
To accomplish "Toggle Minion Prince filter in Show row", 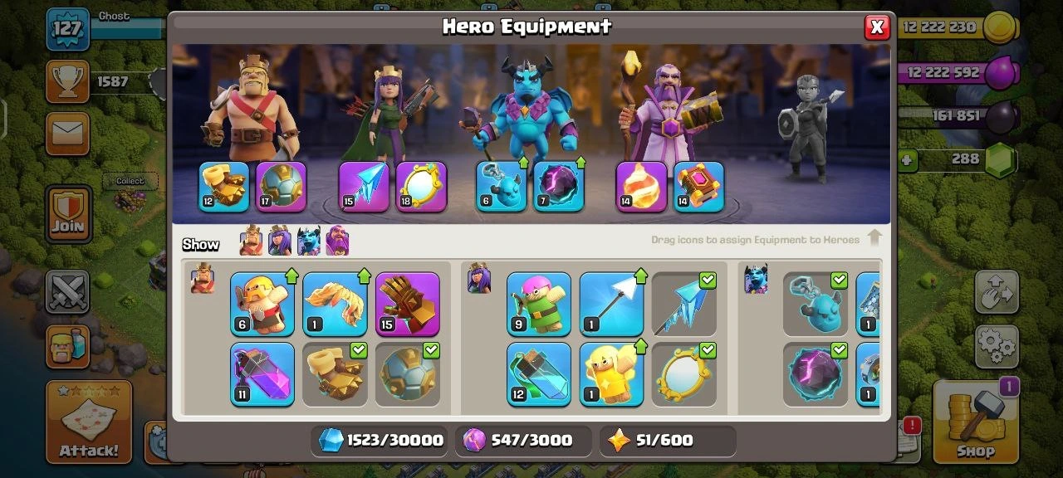I will (309, 241).
